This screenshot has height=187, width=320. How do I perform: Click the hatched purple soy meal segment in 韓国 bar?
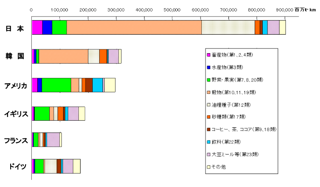114,56
